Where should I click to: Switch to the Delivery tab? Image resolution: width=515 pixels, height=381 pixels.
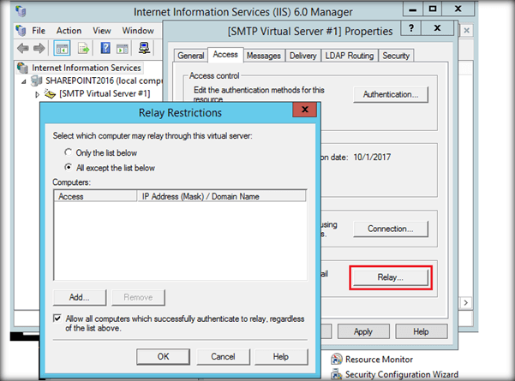click(302, 56)
